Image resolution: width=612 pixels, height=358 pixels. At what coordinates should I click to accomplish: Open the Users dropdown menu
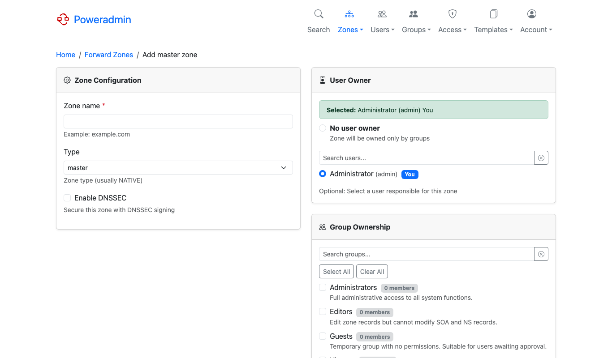[x=383, y=30]
